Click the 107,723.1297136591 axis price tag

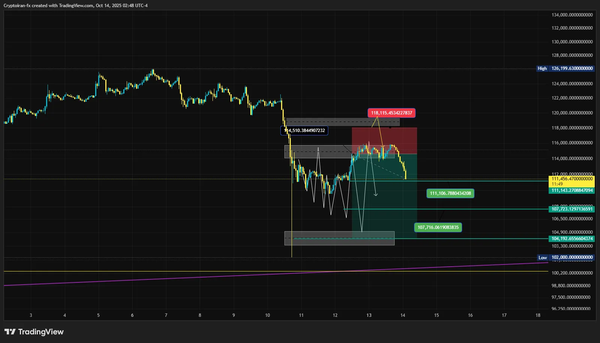572,209
